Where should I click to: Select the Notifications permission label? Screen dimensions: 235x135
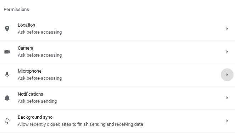pyautogui.click(x=31, y=94)
